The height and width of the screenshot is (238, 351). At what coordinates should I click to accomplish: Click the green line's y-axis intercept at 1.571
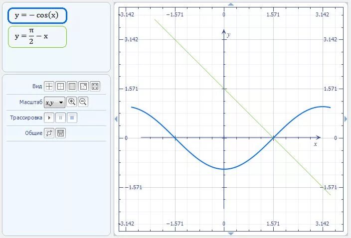pyautogui.click(x=224, y=89)
